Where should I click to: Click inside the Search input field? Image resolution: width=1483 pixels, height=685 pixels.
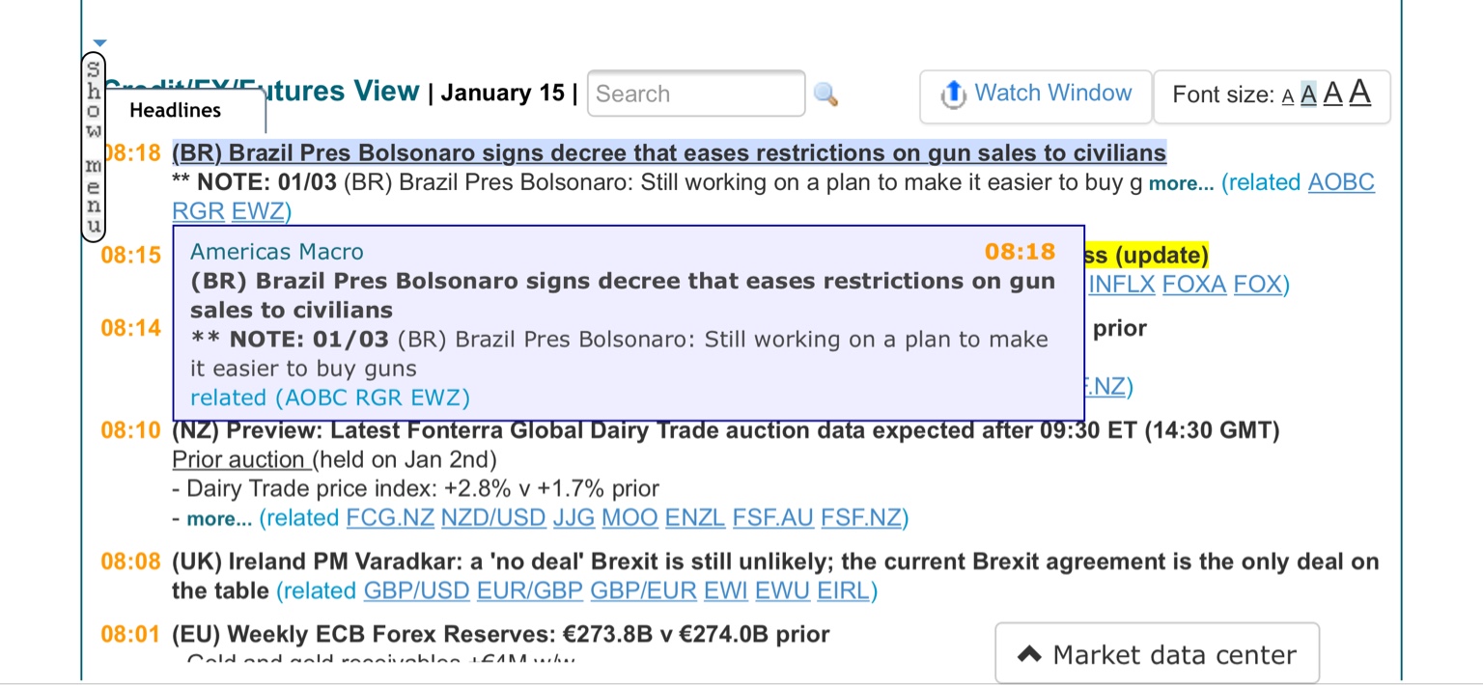click(696, 94)
